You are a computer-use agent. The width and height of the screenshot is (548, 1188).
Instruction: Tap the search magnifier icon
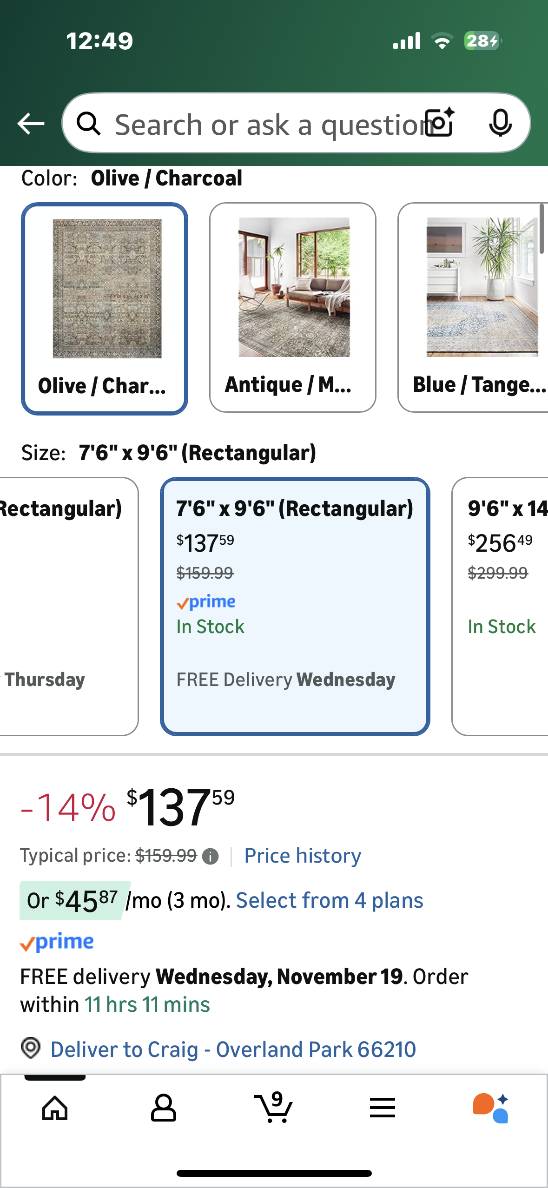(88, 124)
